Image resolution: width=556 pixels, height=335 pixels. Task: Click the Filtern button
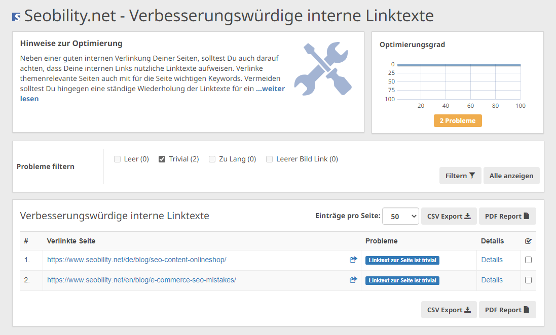[460, 176]
